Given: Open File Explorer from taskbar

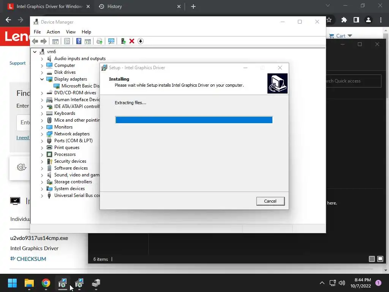Looking at the screenshot, I should [29, 283].
